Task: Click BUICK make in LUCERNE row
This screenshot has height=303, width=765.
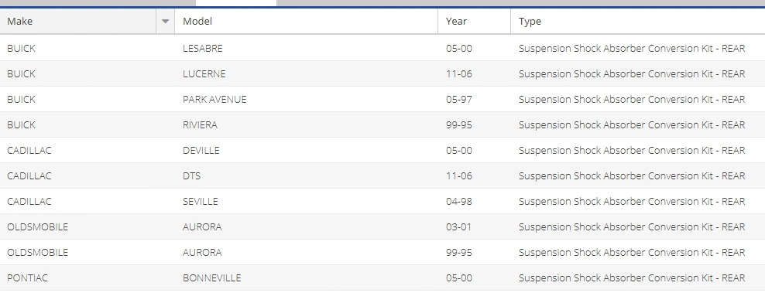Action: click(x=21, y=74)
